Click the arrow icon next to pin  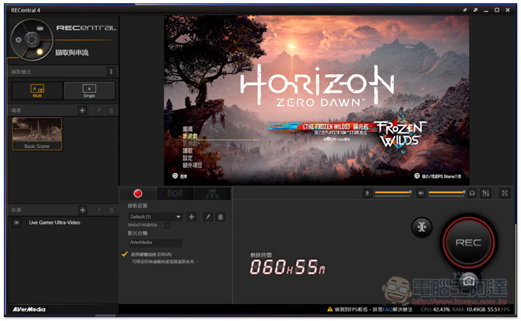tap(475, 10)
